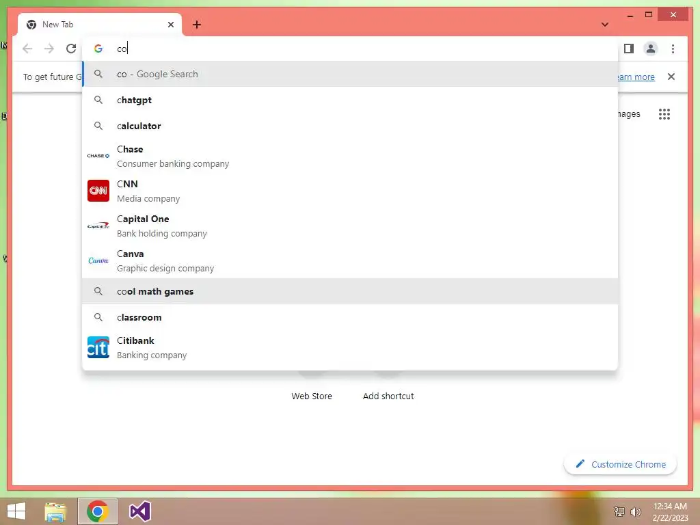
Task: Click the red CNN logo icon
Action: click(98, 191)
